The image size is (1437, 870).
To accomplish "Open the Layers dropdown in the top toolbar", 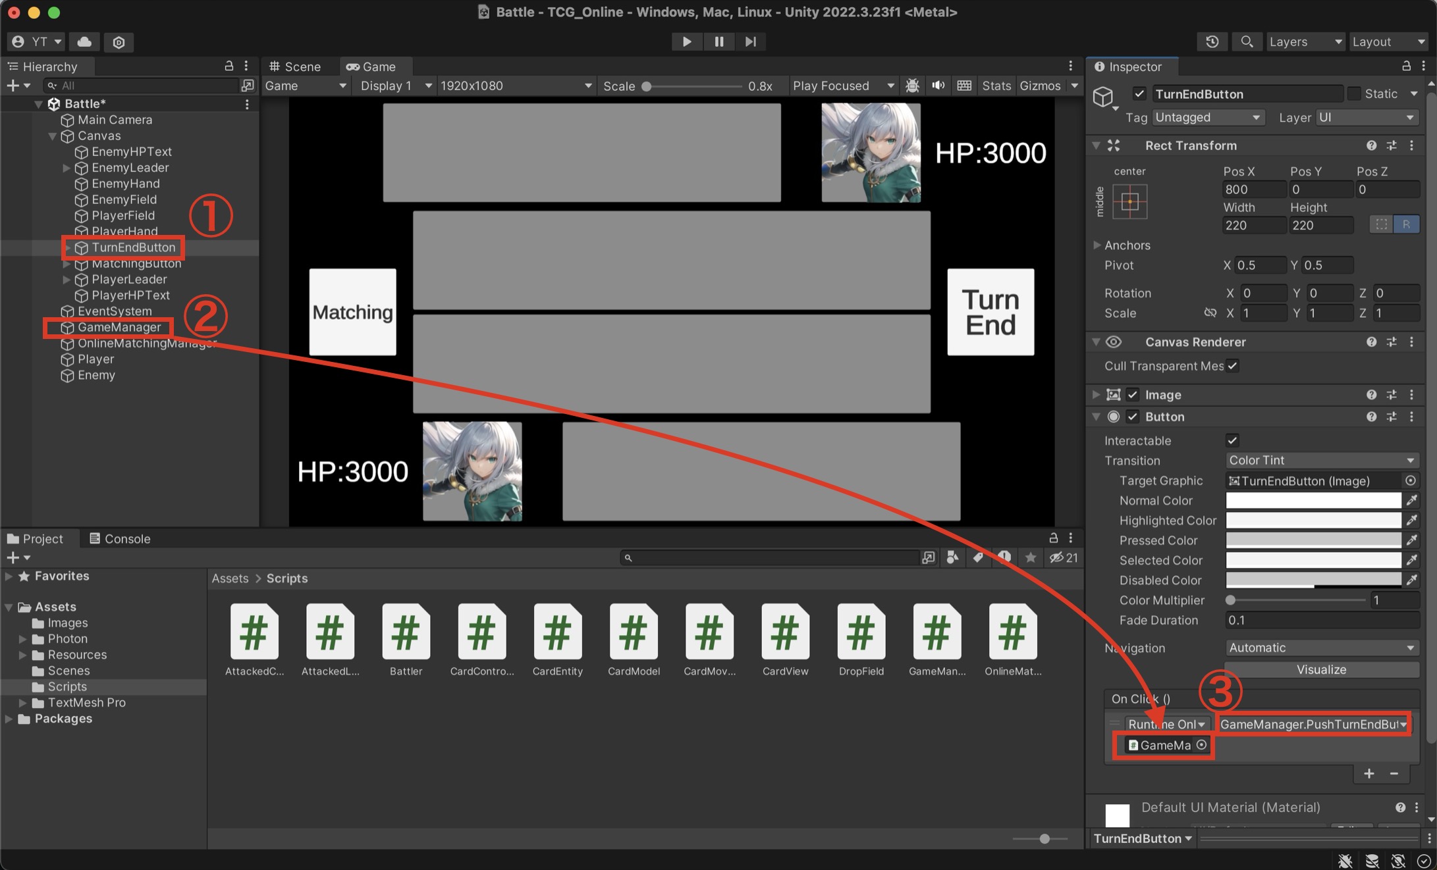I will pos(1305,41).
